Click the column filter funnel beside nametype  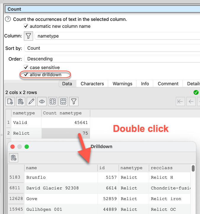pyautogui.click(x=28, y=36)
